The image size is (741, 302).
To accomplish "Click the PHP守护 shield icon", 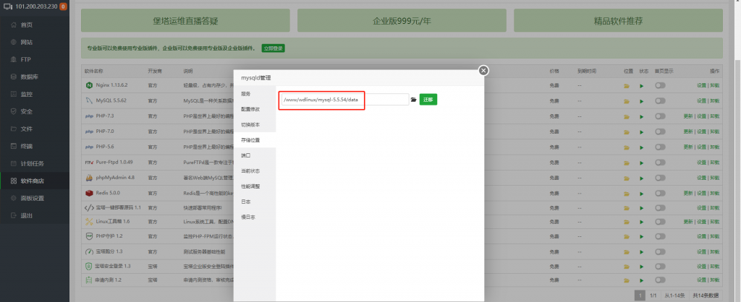I will click(x=88, y=236).
